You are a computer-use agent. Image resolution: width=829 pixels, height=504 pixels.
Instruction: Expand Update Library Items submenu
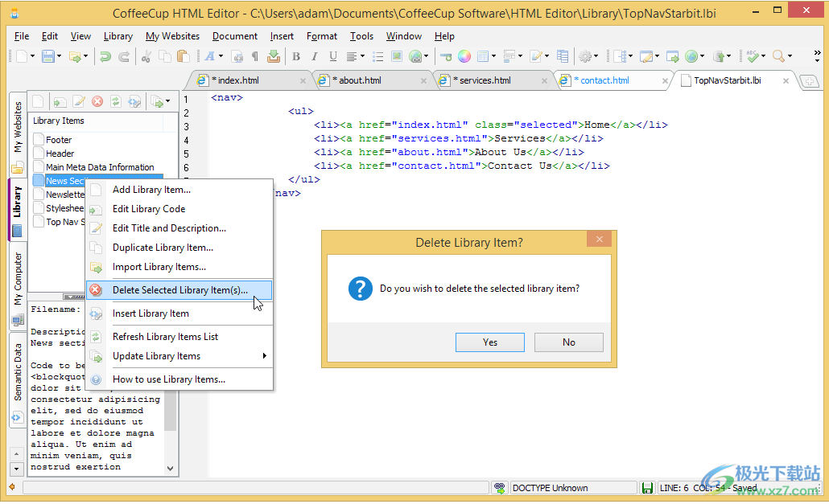click(x=264, y=356)
